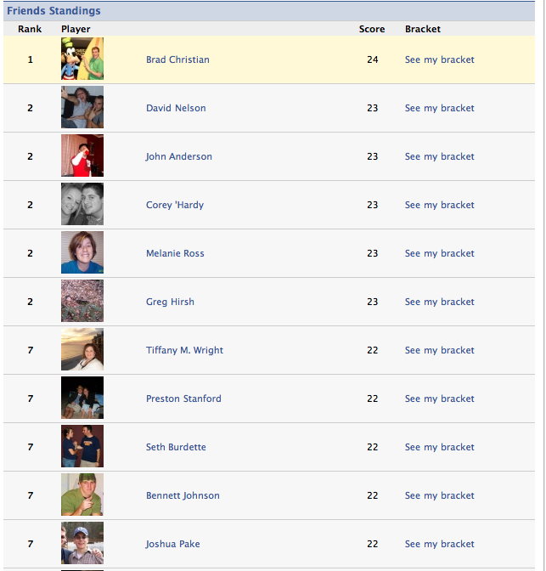Open Greg Hirsh's profile thumbnail
The width and height of the screenshot is (546, 571).
82,302
